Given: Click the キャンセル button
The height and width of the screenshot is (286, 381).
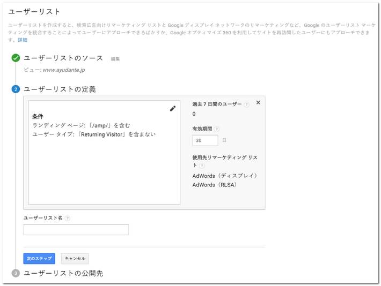Looking at the screenshot, I should [x=75, y=259].
